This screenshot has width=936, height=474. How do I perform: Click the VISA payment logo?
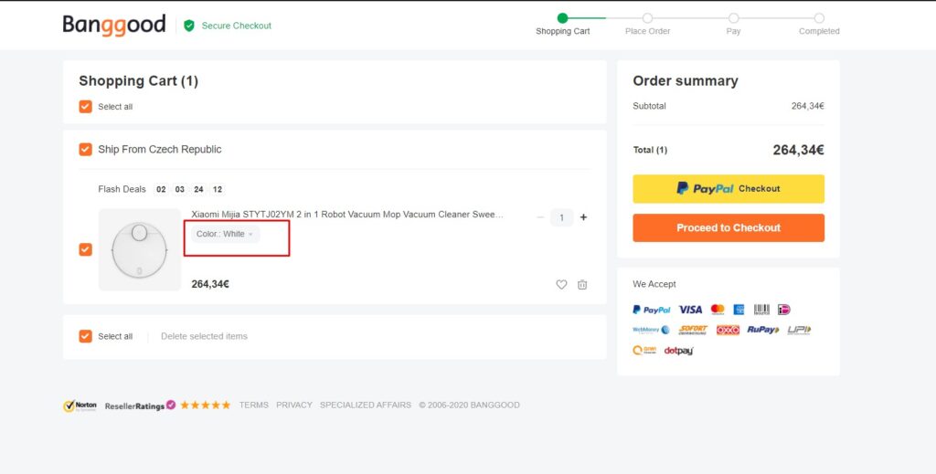[691, 310]
